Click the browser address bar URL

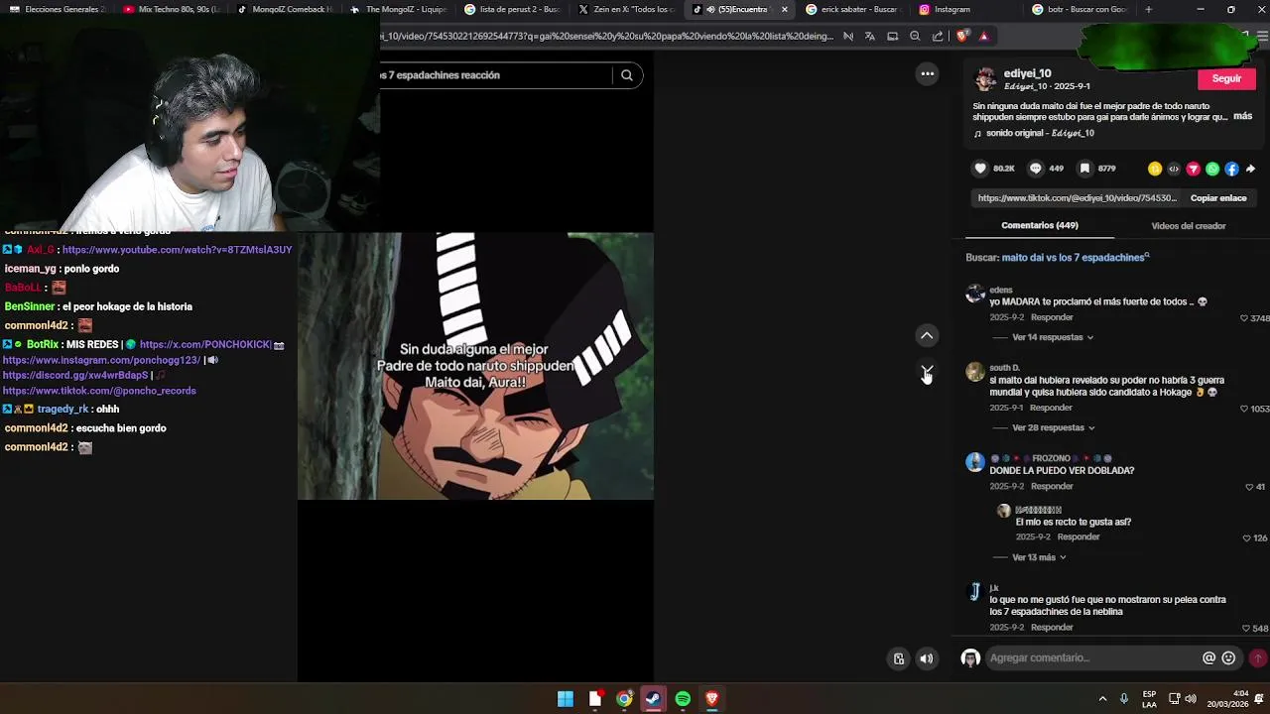coord(606,36)
